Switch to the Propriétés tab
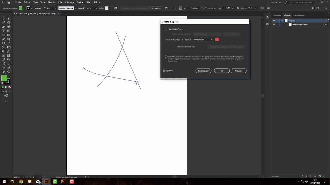The height and width of the screenshot is (185, 330). click(x=277, y=16)
